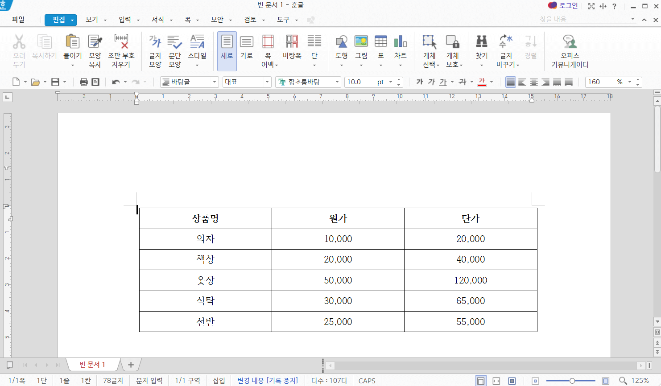The height and width of the screenshot is (386, 661).
Task: Toggle italic 가 formatting
Action: (431, 82)
